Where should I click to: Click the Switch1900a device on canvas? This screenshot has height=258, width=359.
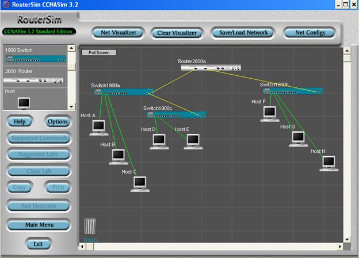click(124, 92)
